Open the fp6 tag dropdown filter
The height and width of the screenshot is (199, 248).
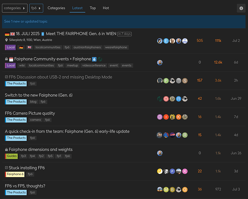click(x=36, y=8)
